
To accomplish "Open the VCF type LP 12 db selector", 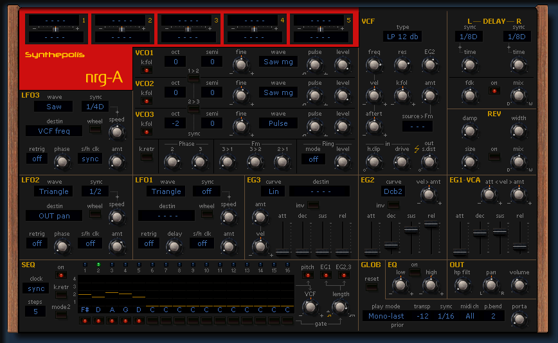I will (x=402, y=36).
